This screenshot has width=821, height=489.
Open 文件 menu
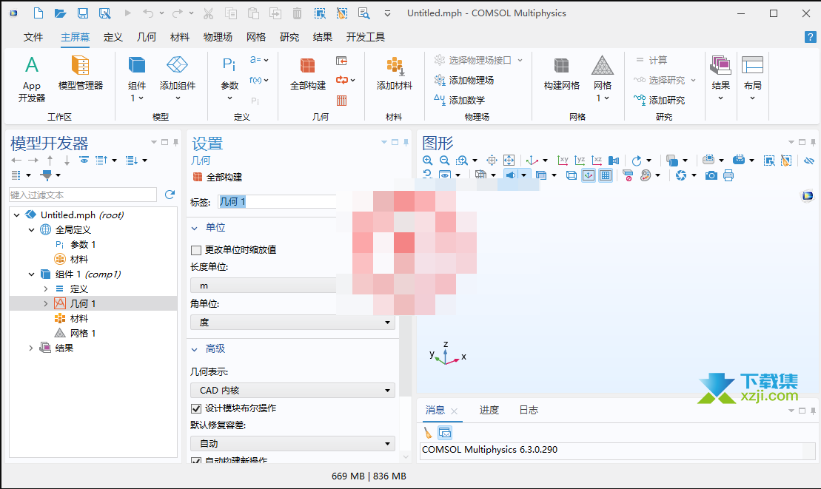coord(33,37)
